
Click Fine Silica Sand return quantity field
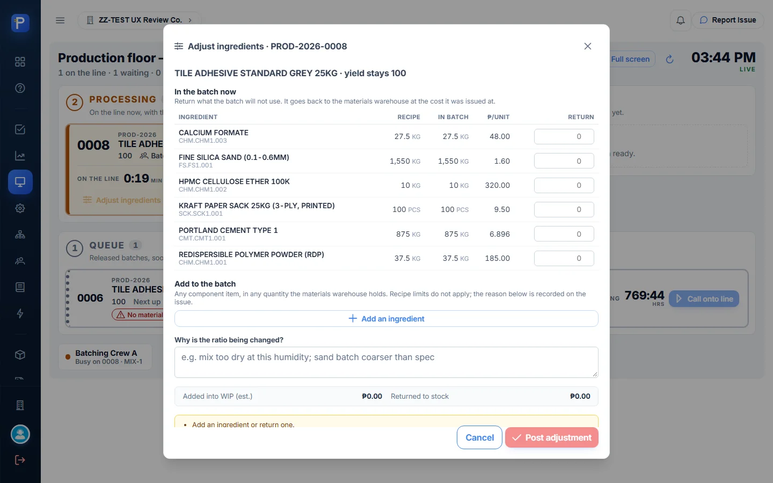tap(564, 161)
